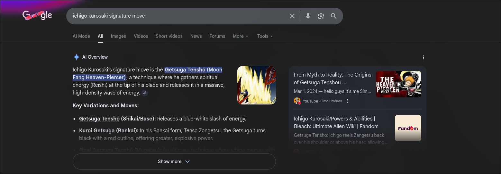
Task: Open YouTube result three-dot menu
Action: click(x=348, y=101)
